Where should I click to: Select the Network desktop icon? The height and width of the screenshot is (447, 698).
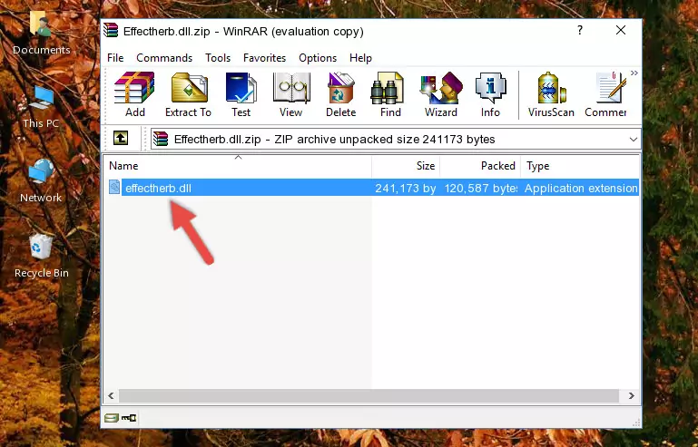[x=41, y=181]
